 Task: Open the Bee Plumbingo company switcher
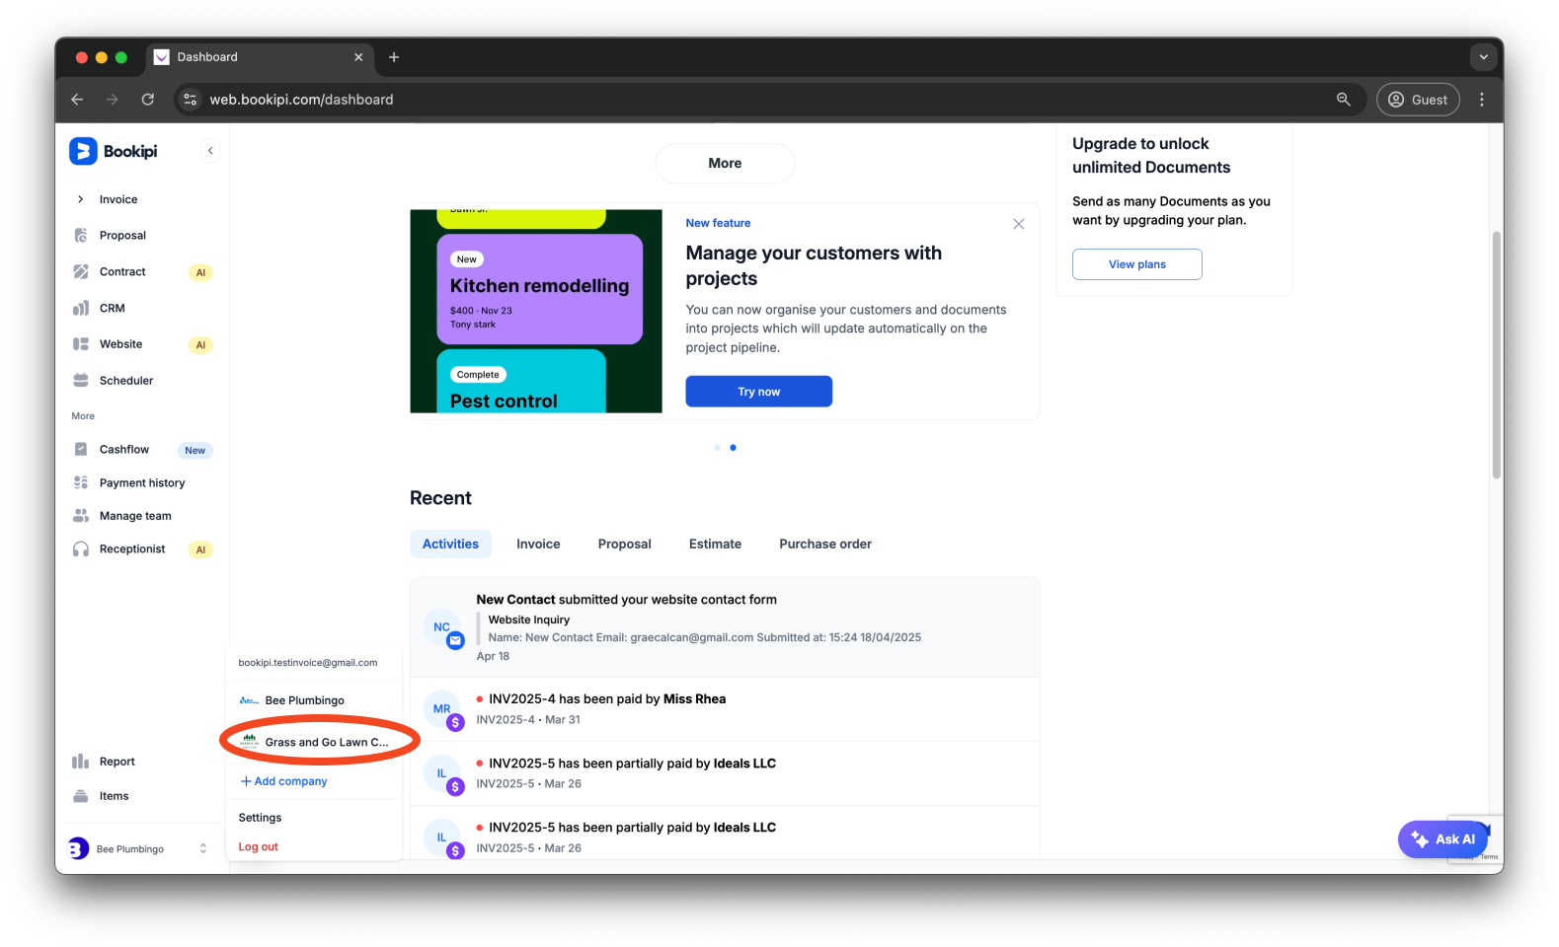pyautogui.click(x=138, y=848)
